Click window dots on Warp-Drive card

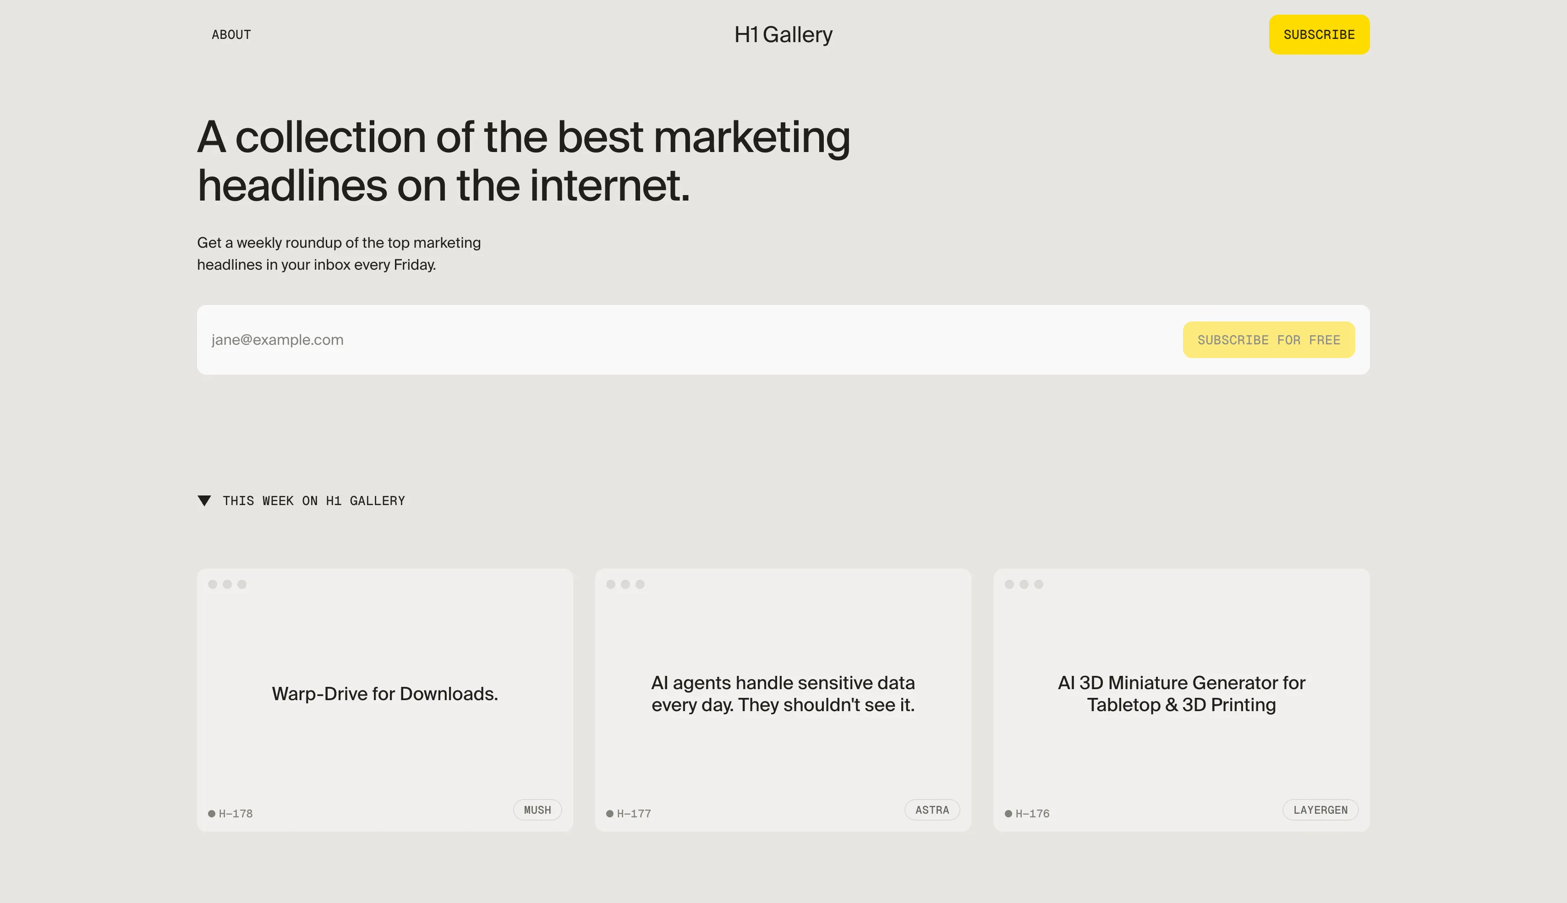(227, 584)
